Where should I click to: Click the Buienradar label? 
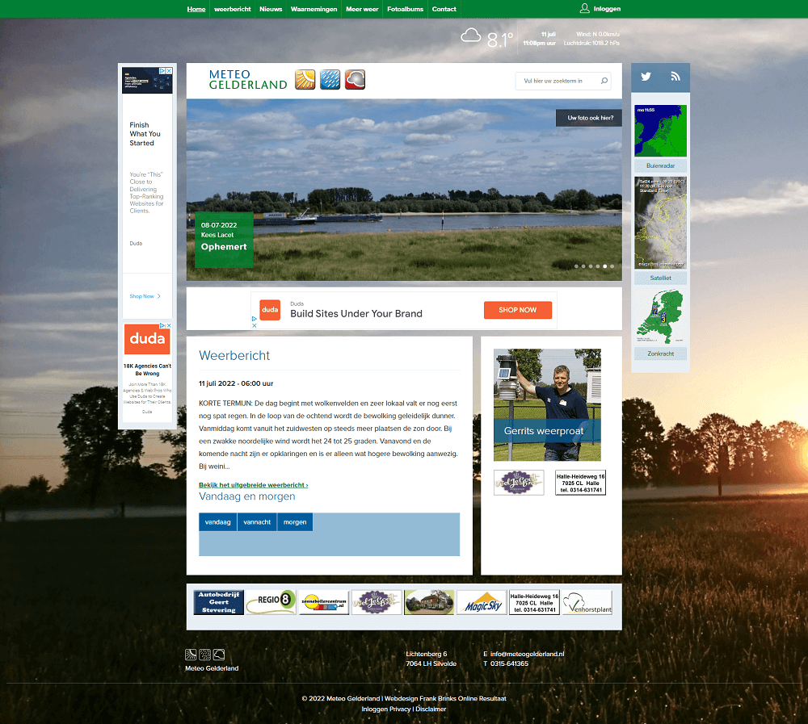coord(661,165)
